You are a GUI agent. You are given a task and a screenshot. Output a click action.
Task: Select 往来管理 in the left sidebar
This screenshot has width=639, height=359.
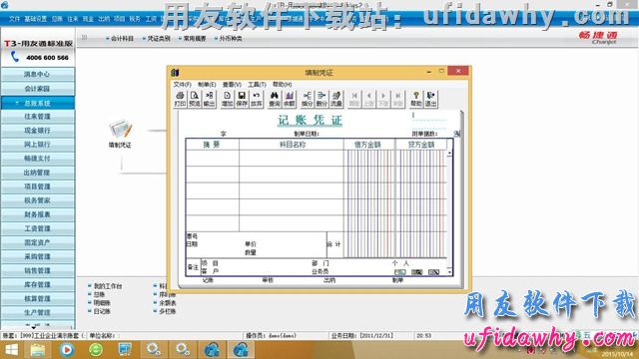tap(38, 117)
